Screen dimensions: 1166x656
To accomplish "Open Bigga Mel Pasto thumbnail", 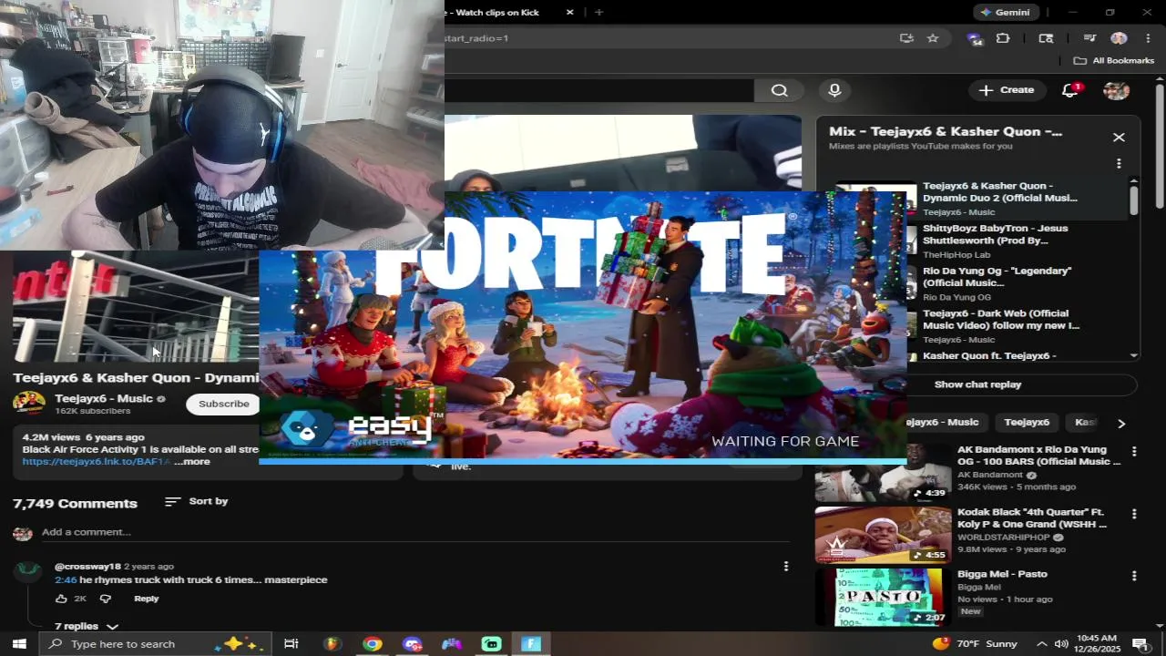I will [x=883, y=596].
